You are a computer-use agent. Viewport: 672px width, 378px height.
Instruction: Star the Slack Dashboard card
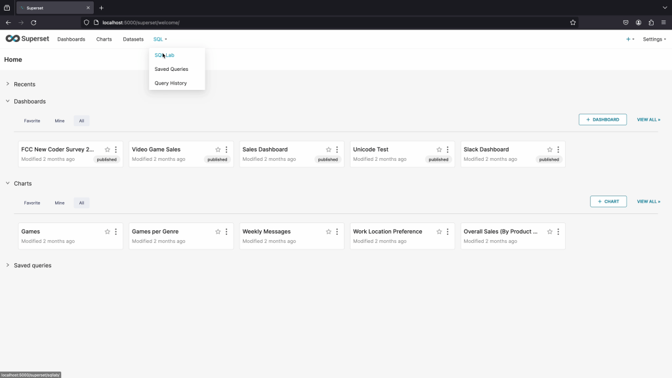[550, 150]
